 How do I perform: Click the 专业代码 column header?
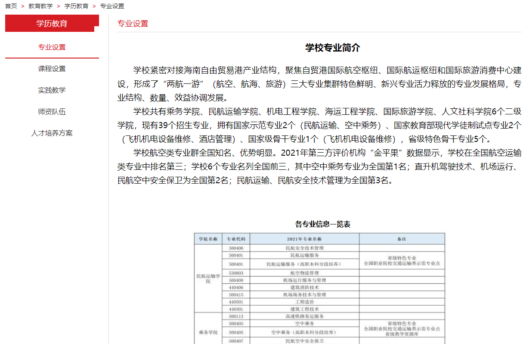coord(236,239)
